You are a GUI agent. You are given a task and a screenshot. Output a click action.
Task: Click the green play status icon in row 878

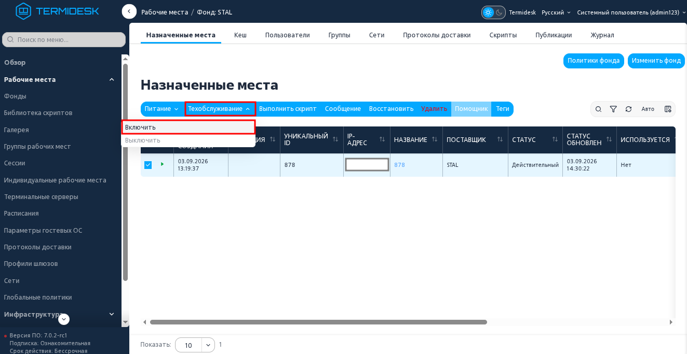click(x=163, y=164)
